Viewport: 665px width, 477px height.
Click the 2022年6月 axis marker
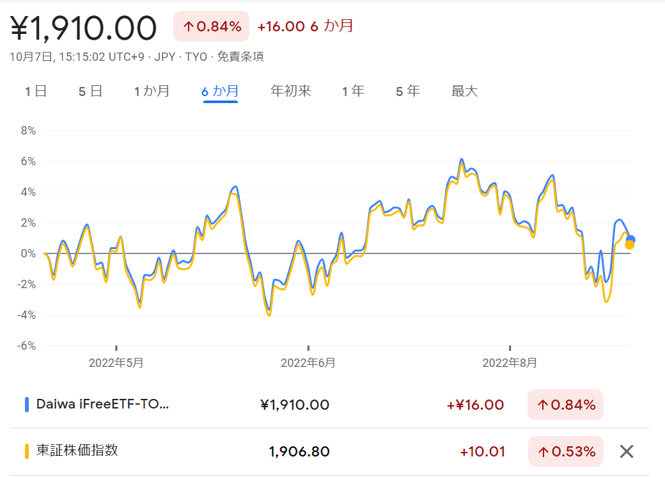point(308,362)
